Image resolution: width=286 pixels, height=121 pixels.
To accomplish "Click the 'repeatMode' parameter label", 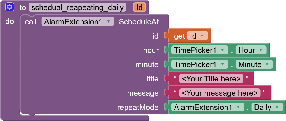I will click(138, 107).
